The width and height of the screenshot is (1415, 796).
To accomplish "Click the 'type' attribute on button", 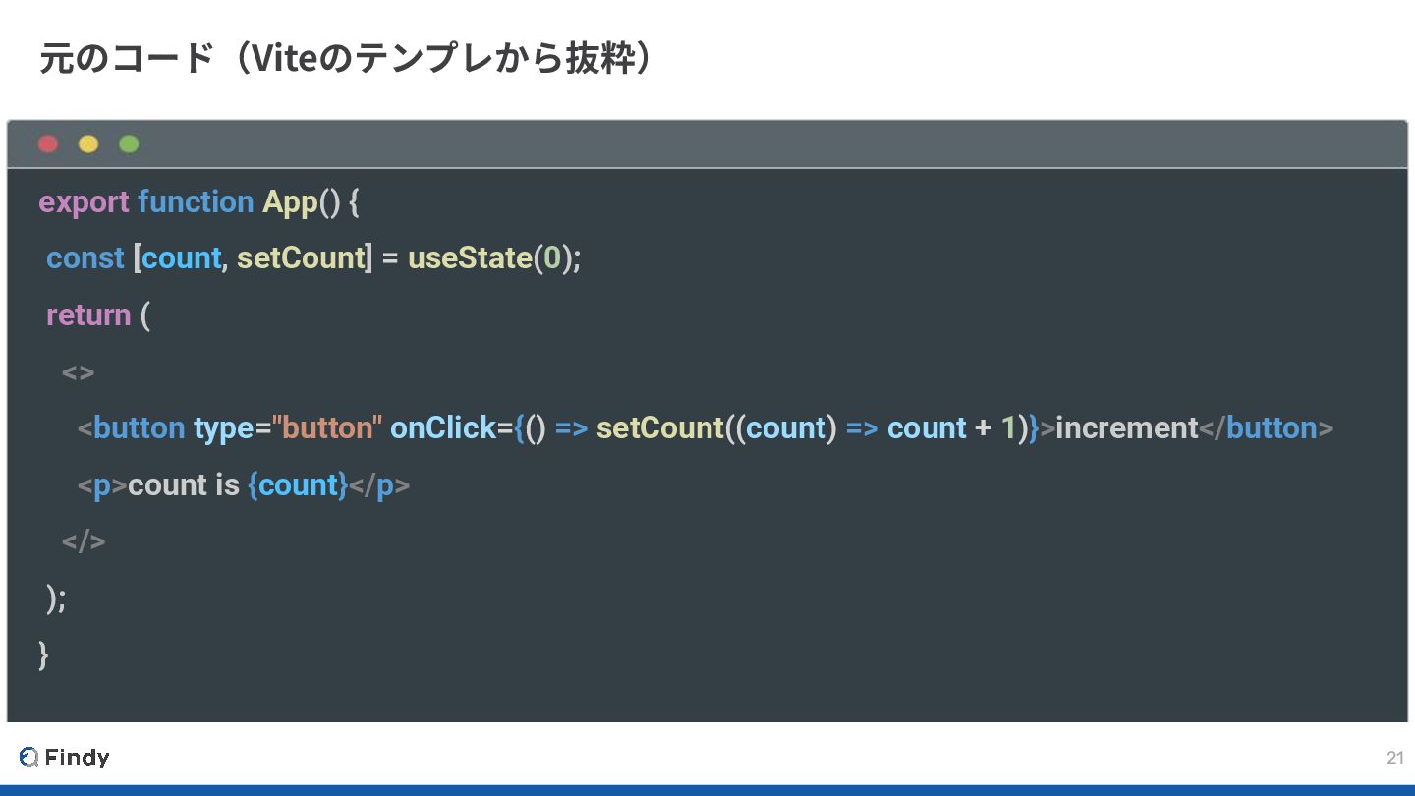I will [x=223, y=428].
